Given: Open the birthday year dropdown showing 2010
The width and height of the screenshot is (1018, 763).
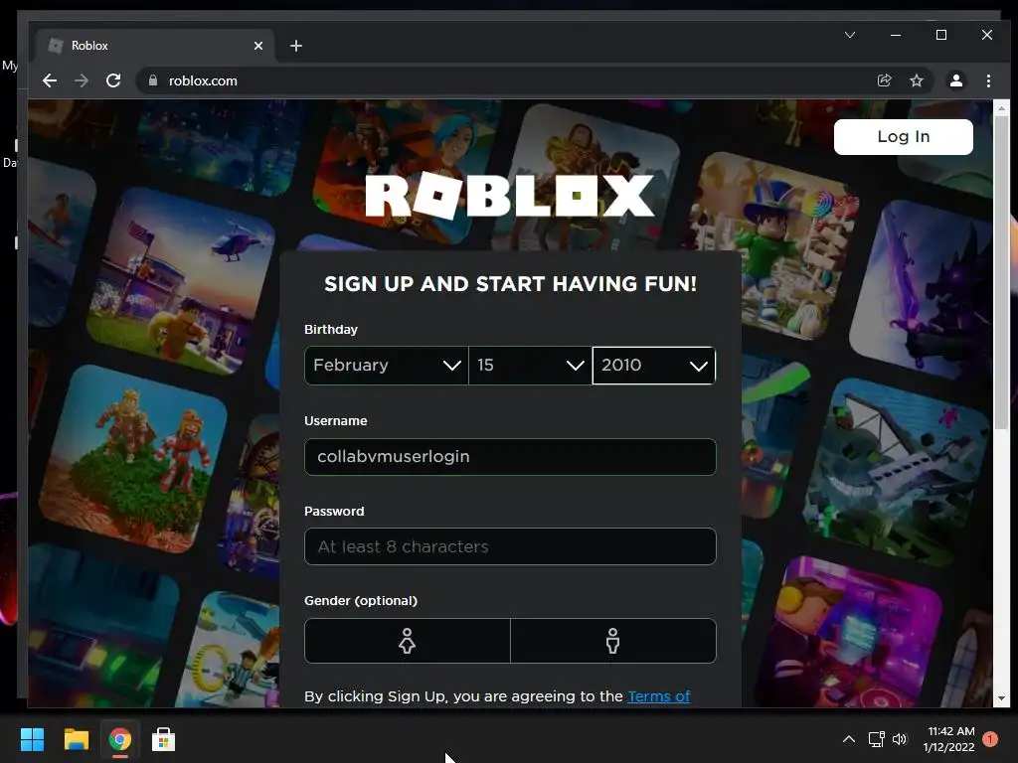Looking at the screenshot, I should point(654,366).
